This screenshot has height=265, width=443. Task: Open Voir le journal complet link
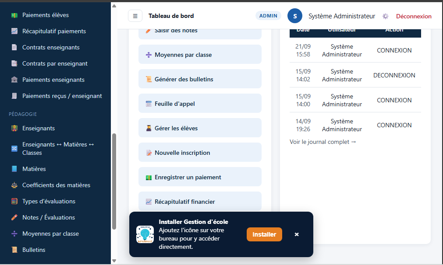tap(323, 142)
